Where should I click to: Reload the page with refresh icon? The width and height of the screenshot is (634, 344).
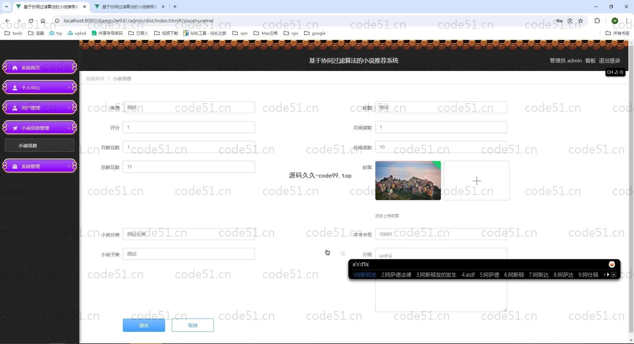click(31, 21)
